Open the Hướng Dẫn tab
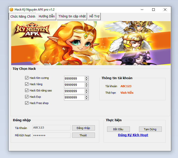This screenshot has width=178, height=158. click(x=47, y=16)
